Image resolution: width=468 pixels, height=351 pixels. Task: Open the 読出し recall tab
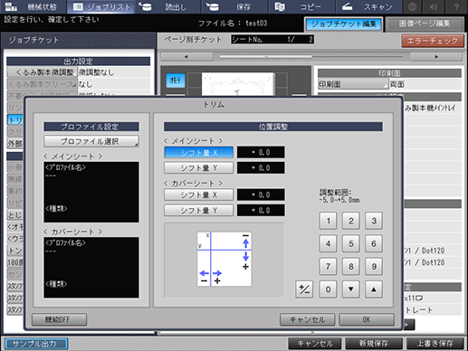[x=168, y=6]
